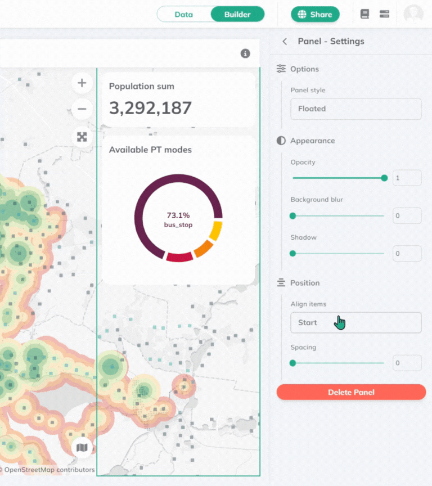Zoom out on the map
Viewport: 432px width, 486px height.
click(82, 109)
